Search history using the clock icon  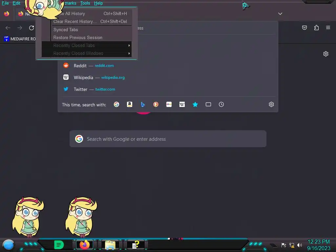pos(221,104)
